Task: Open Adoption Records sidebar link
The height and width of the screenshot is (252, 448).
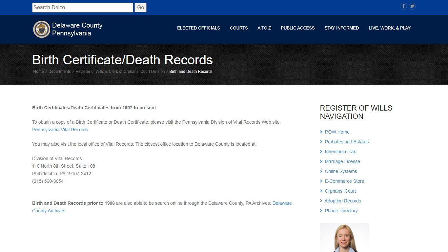Action: point(343,201)
